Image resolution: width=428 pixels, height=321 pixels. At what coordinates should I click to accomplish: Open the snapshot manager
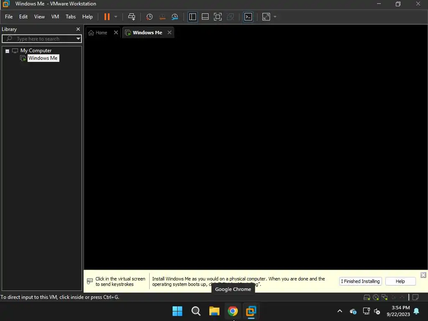click(175, 17)
